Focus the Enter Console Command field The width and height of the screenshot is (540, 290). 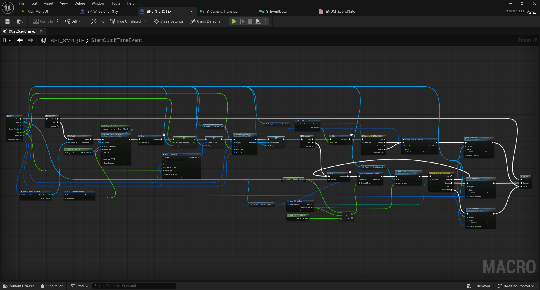[134, 286]
